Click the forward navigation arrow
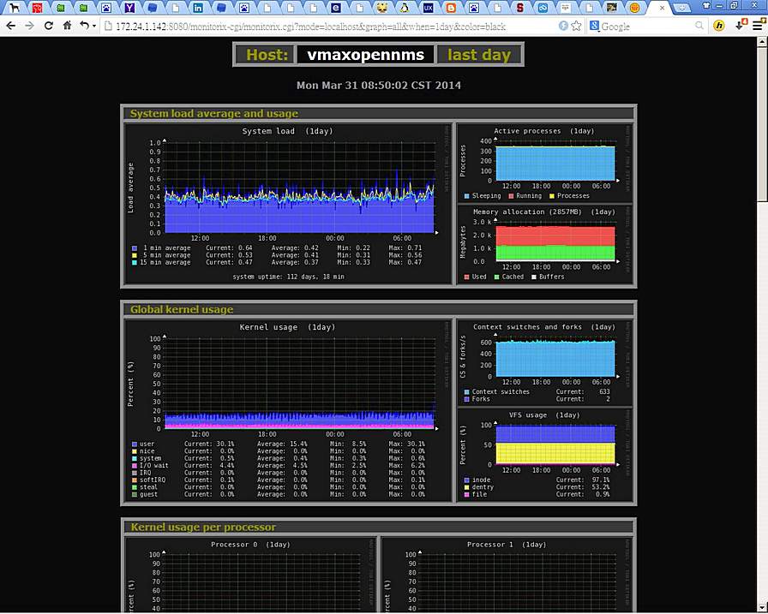This screenshot has height=614, width=768. pos(29,26)
